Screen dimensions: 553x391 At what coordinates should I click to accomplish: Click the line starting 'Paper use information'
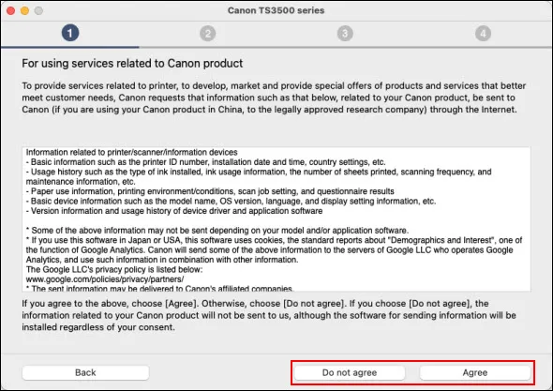(x=210, y=191)
